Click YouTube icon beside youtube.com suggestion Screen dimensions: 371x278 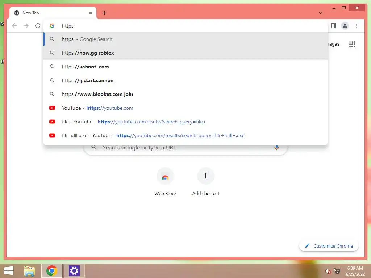coord(52,108)
